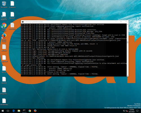
Task: Click 'PmfVersion=1.22.1119.4' log line
Action: 49,49
